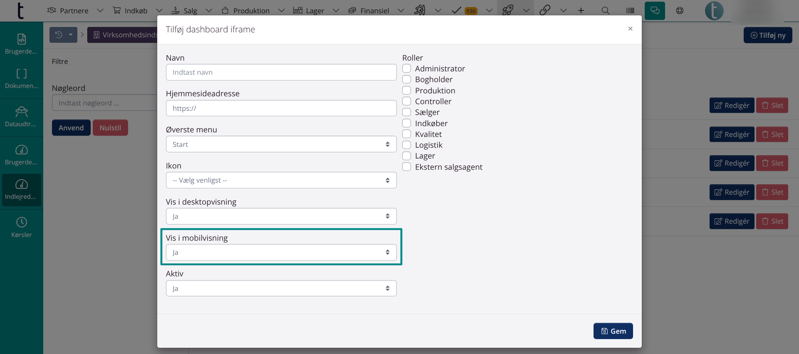The image size is (799, 354).
Task: Open the search magnifier icon
Action: coord(606,10)
